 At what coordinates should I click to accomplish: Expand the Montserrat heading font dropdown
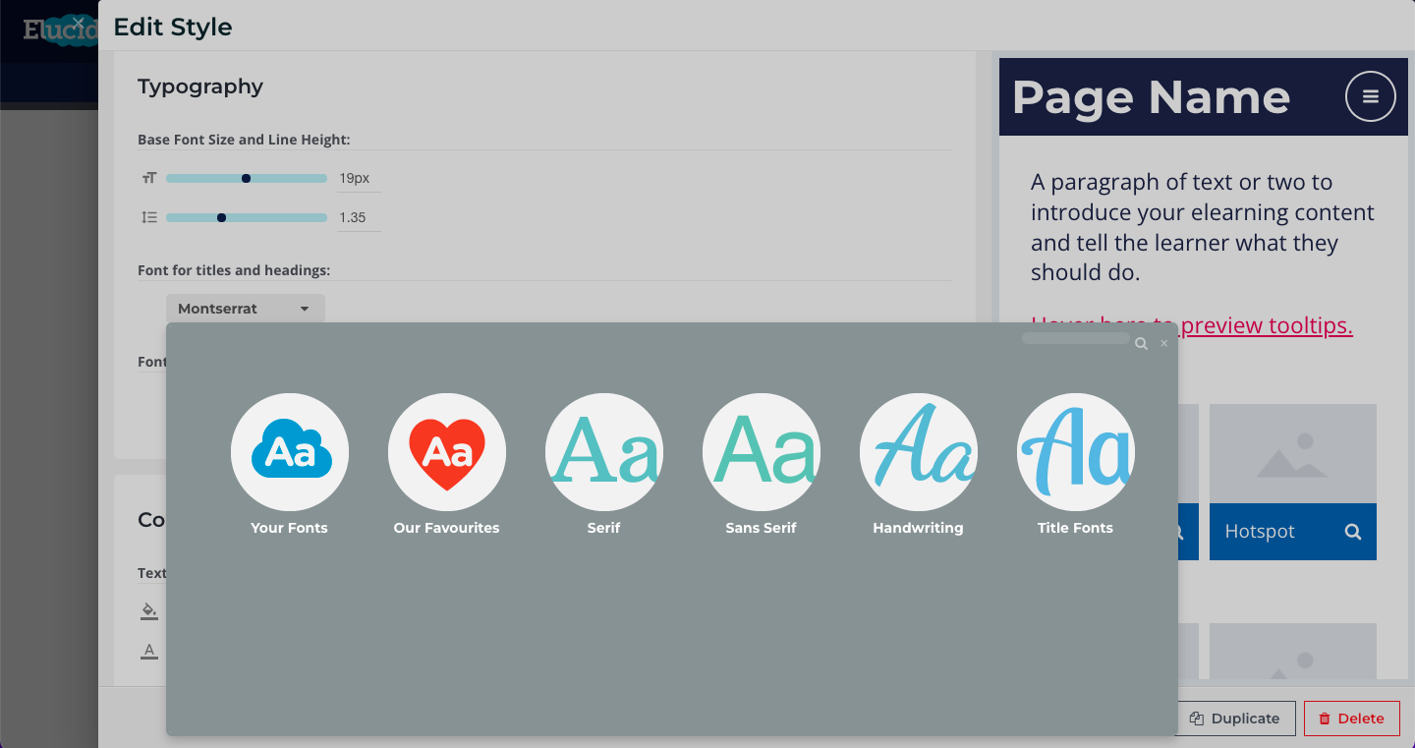[246, 309]
